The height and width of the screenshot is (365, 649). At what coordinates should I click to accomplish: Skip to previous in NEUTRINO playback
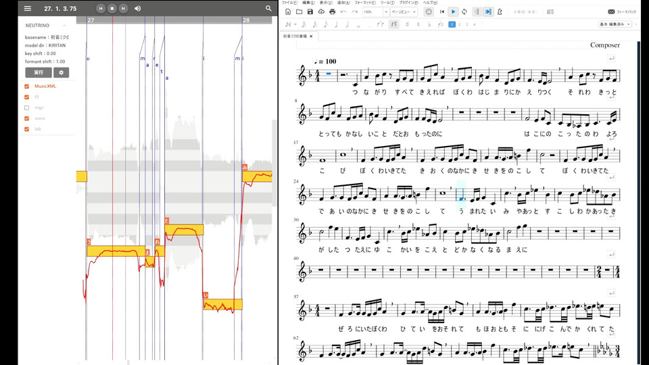coord(101,8)
